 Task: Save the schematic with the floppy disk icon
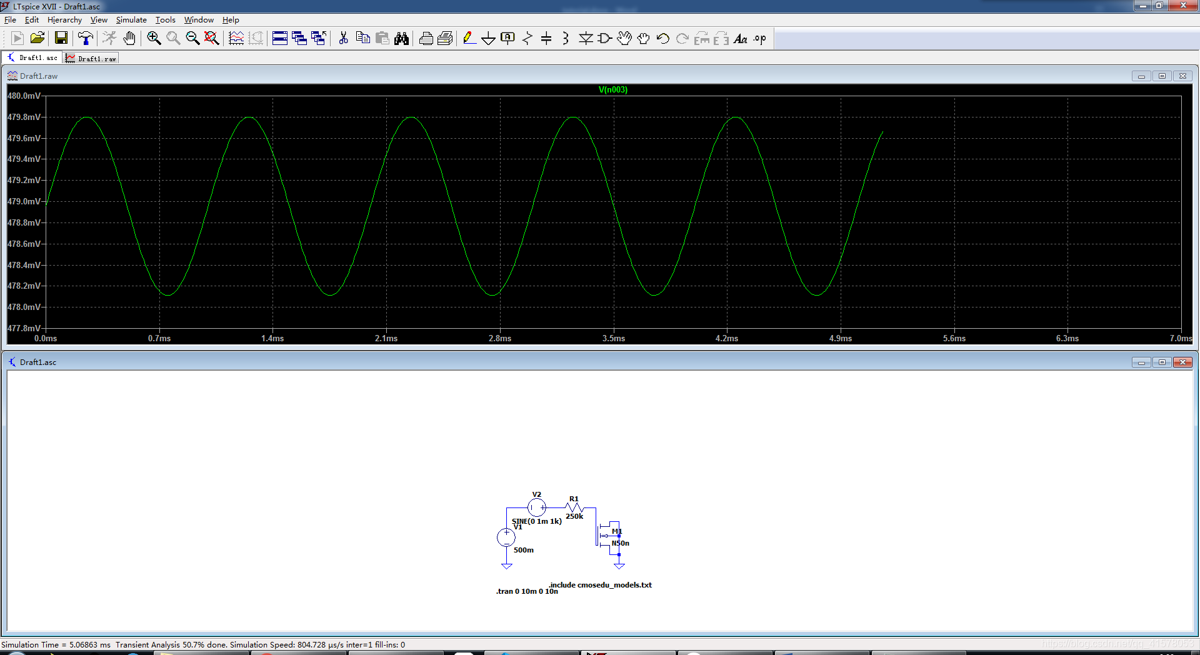(x=61, y=38)
